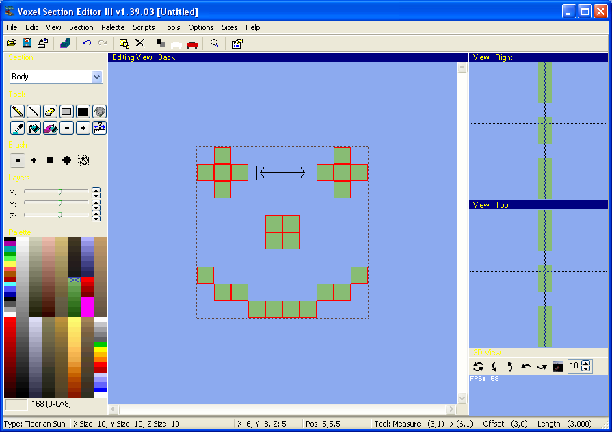Click the Z layer up-down stepper
This screenshot has height=432, width=612.
(96, 216)
